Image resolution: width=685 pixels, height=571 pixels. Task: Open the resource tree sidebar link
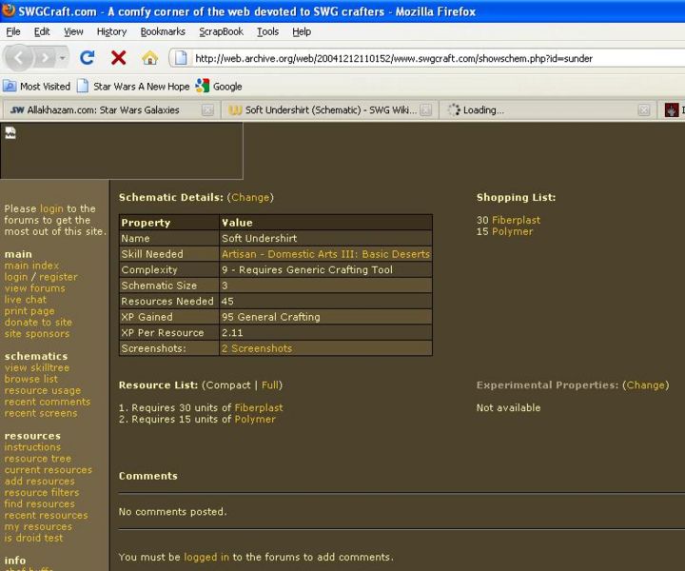point(38,459)
